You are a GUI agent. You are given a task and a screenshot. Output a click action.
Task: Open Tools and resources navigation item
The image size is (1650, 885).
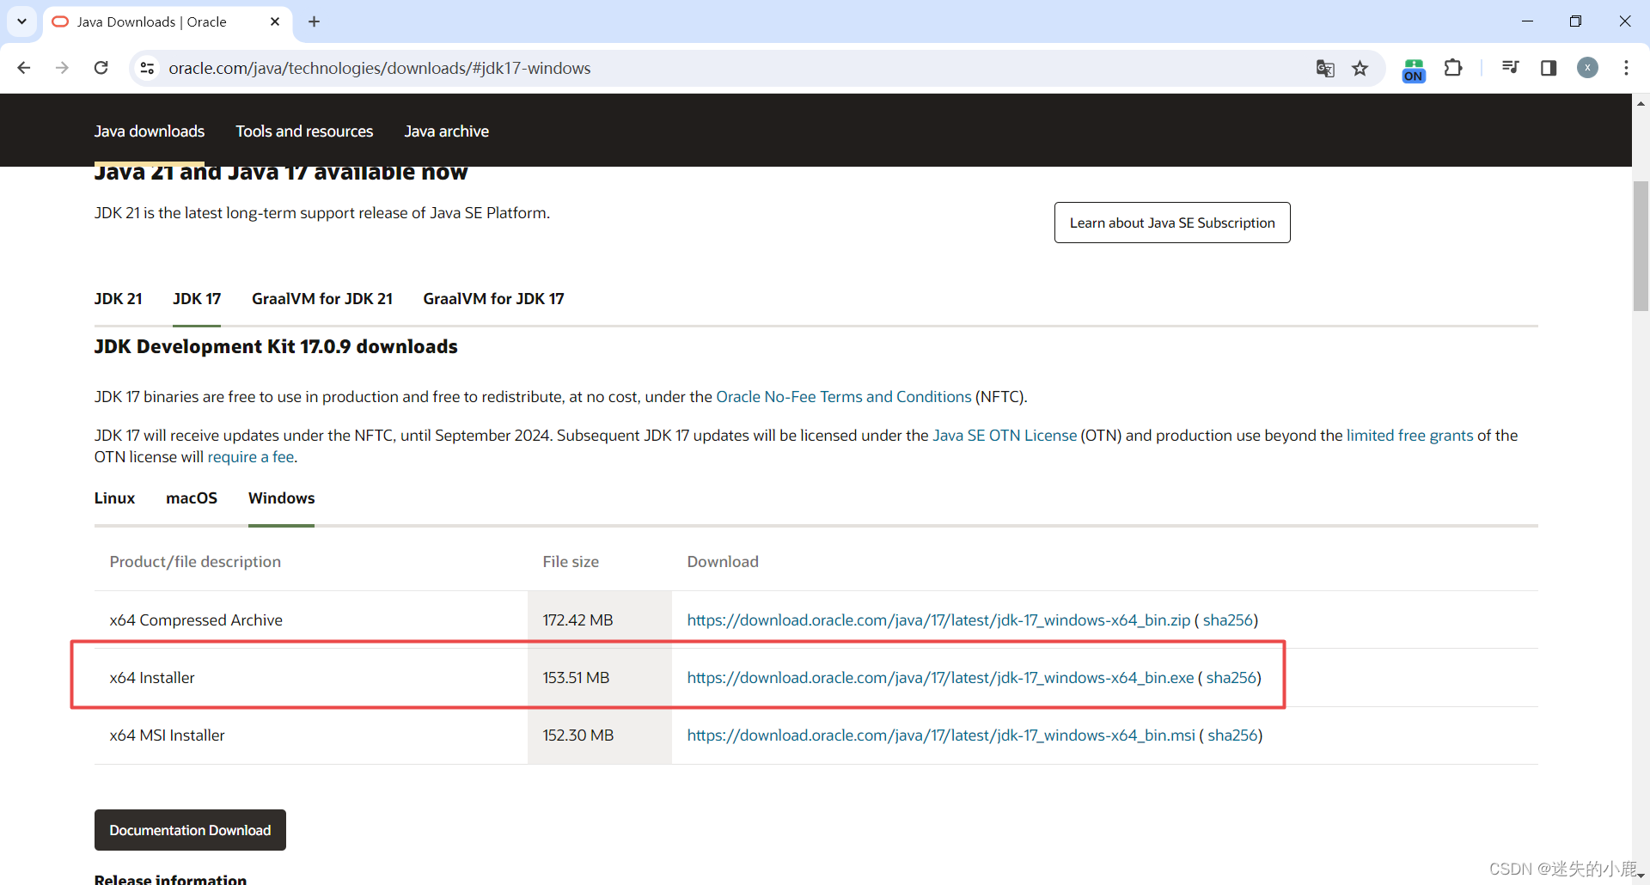click(x=304, y=131)
